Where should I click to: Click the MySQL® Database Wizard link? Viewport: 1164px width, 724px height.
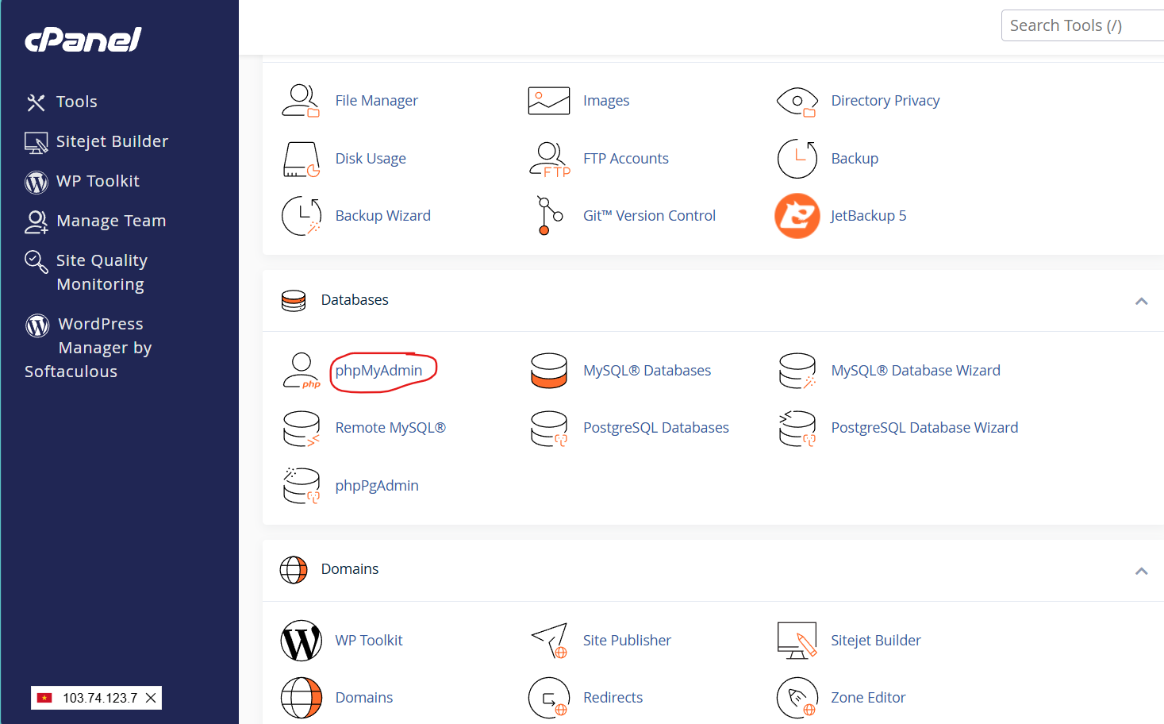pyautogui.click(x=916, y=371)
